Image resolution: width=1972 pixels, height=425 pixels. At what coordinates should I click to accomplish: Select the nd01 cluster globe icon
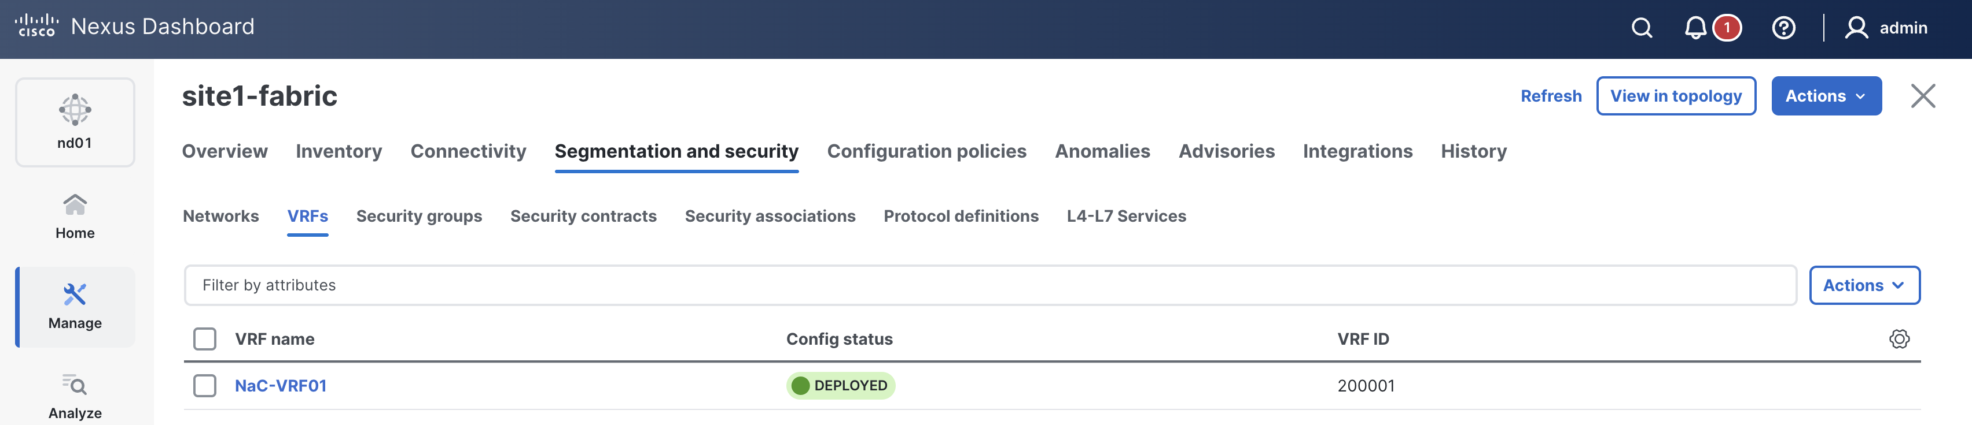pyautogui.click(x=75, y=110)
